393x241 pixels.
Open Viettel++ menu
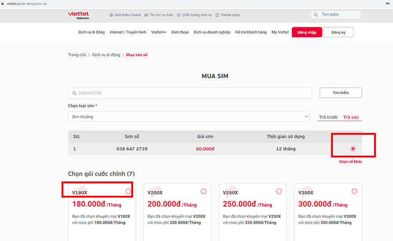(159, 32)
